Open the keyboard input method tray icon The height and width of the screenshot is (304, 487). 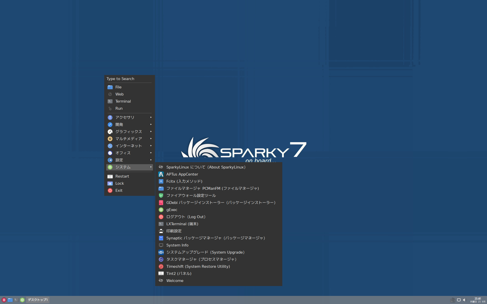coord(453,300)
